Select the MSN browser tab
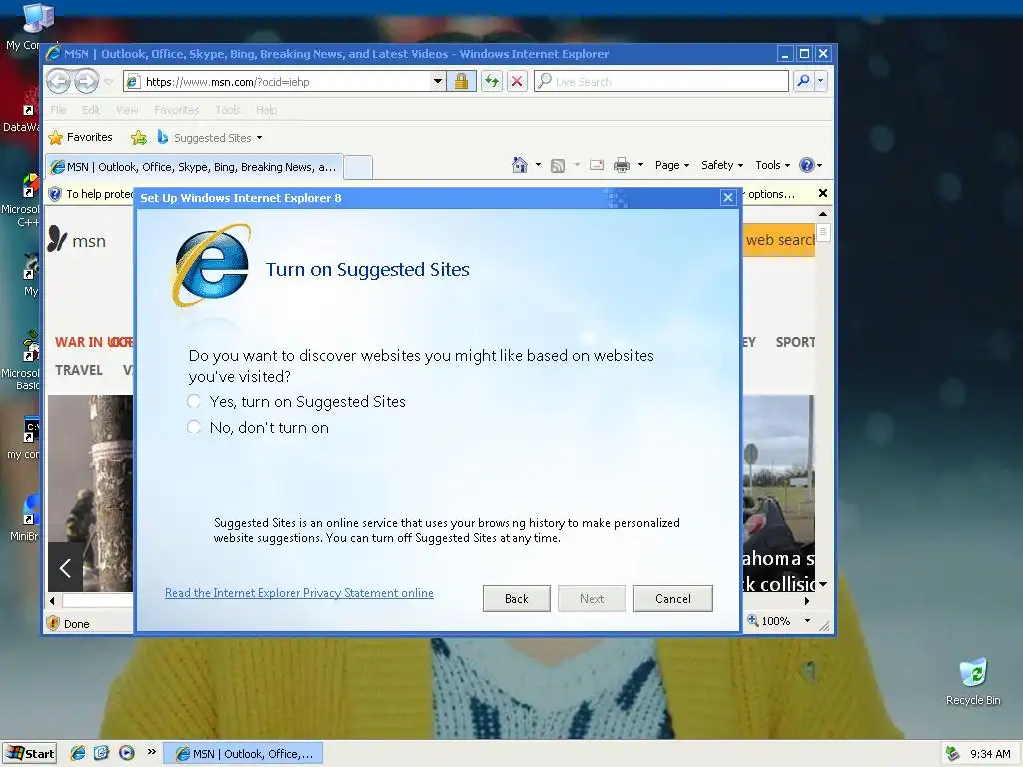 pos(194,167)
